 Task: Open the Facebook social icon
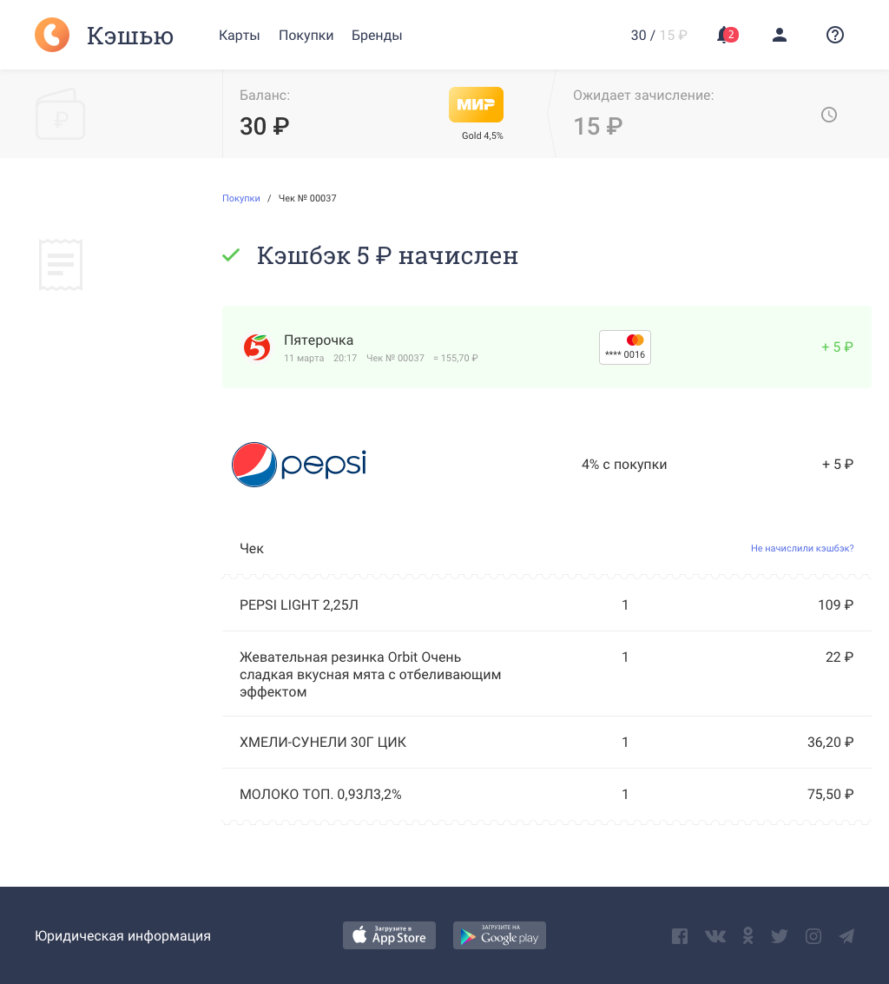(680, 936)
